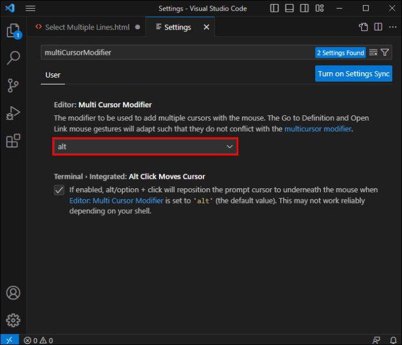
Task: Click unsaved dot on Select Multiple Lines.html tab
Action: click(137, 27)
